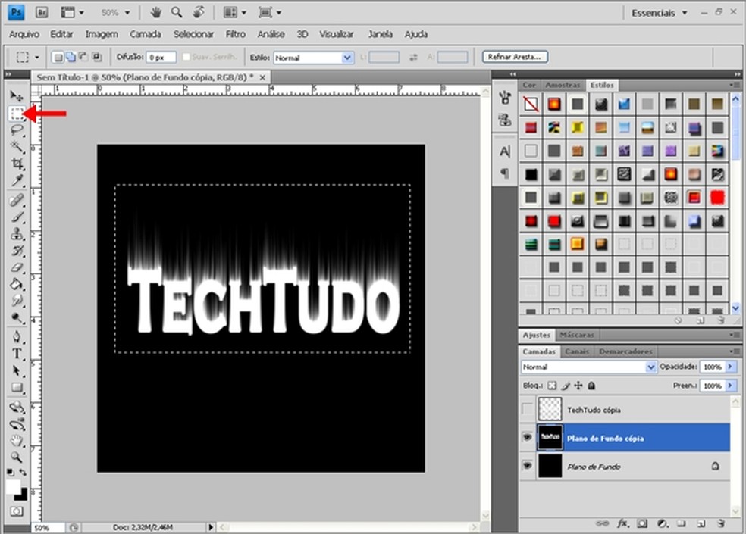
Task: Expand the Opacidade slider arrow
Action: click(731, 367)
